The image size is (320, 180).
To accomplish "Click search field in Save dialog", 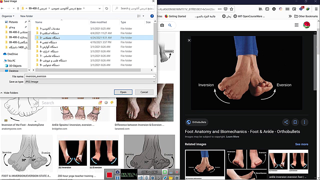I will (x=134, y=8).
